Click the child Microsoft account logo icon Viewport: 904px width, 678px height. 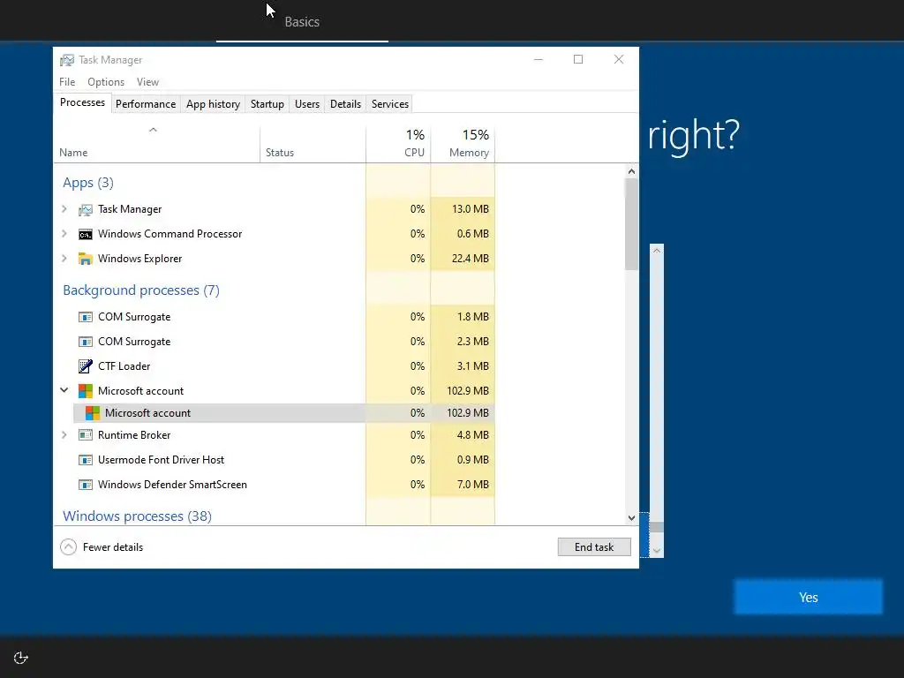pos(92,413)
